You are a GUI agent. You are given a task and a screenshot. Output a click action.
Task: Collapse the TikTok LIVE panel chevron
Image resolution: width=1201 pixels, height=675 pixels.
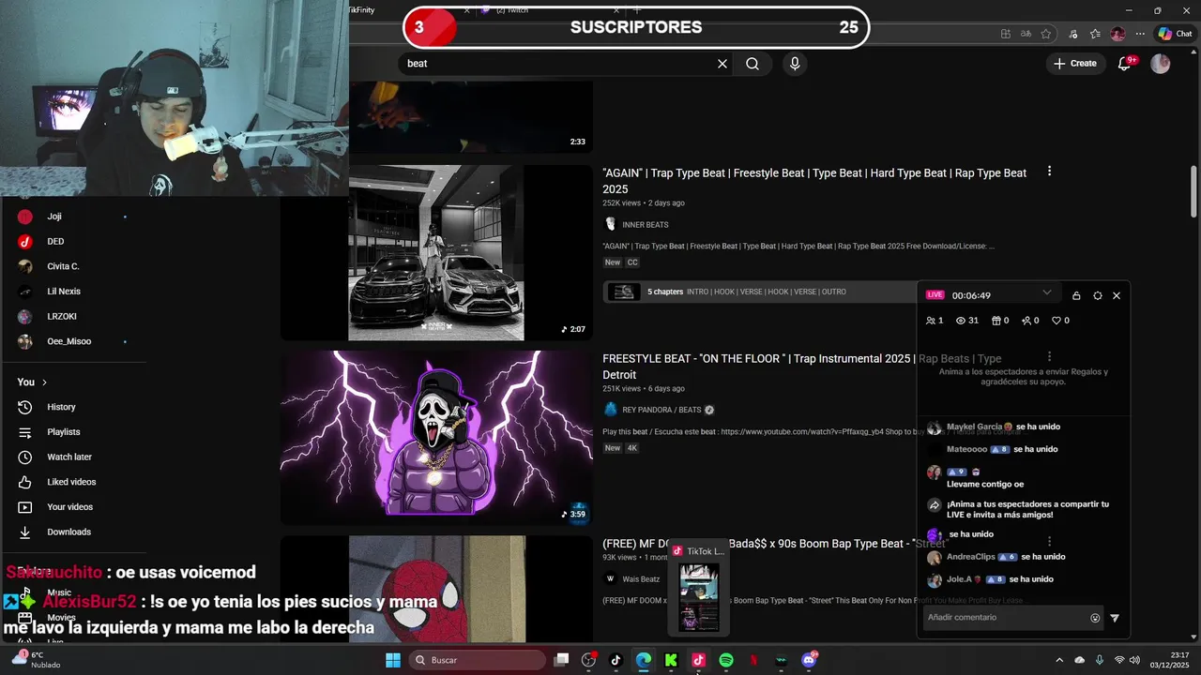coord(1047,293)
